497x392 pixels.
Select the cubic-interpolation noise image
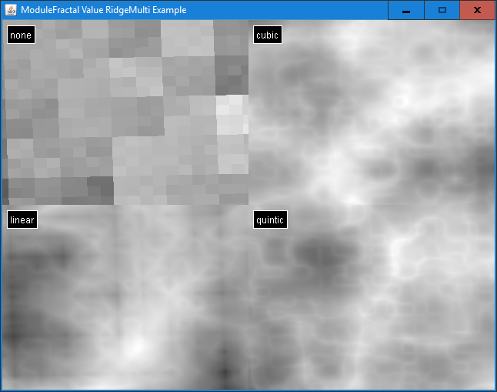pyautogui.click(x=372, y=112)
